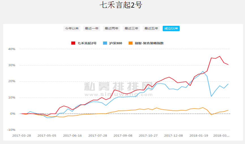Click the truncated 2018-03... axis label

(221, 136)
